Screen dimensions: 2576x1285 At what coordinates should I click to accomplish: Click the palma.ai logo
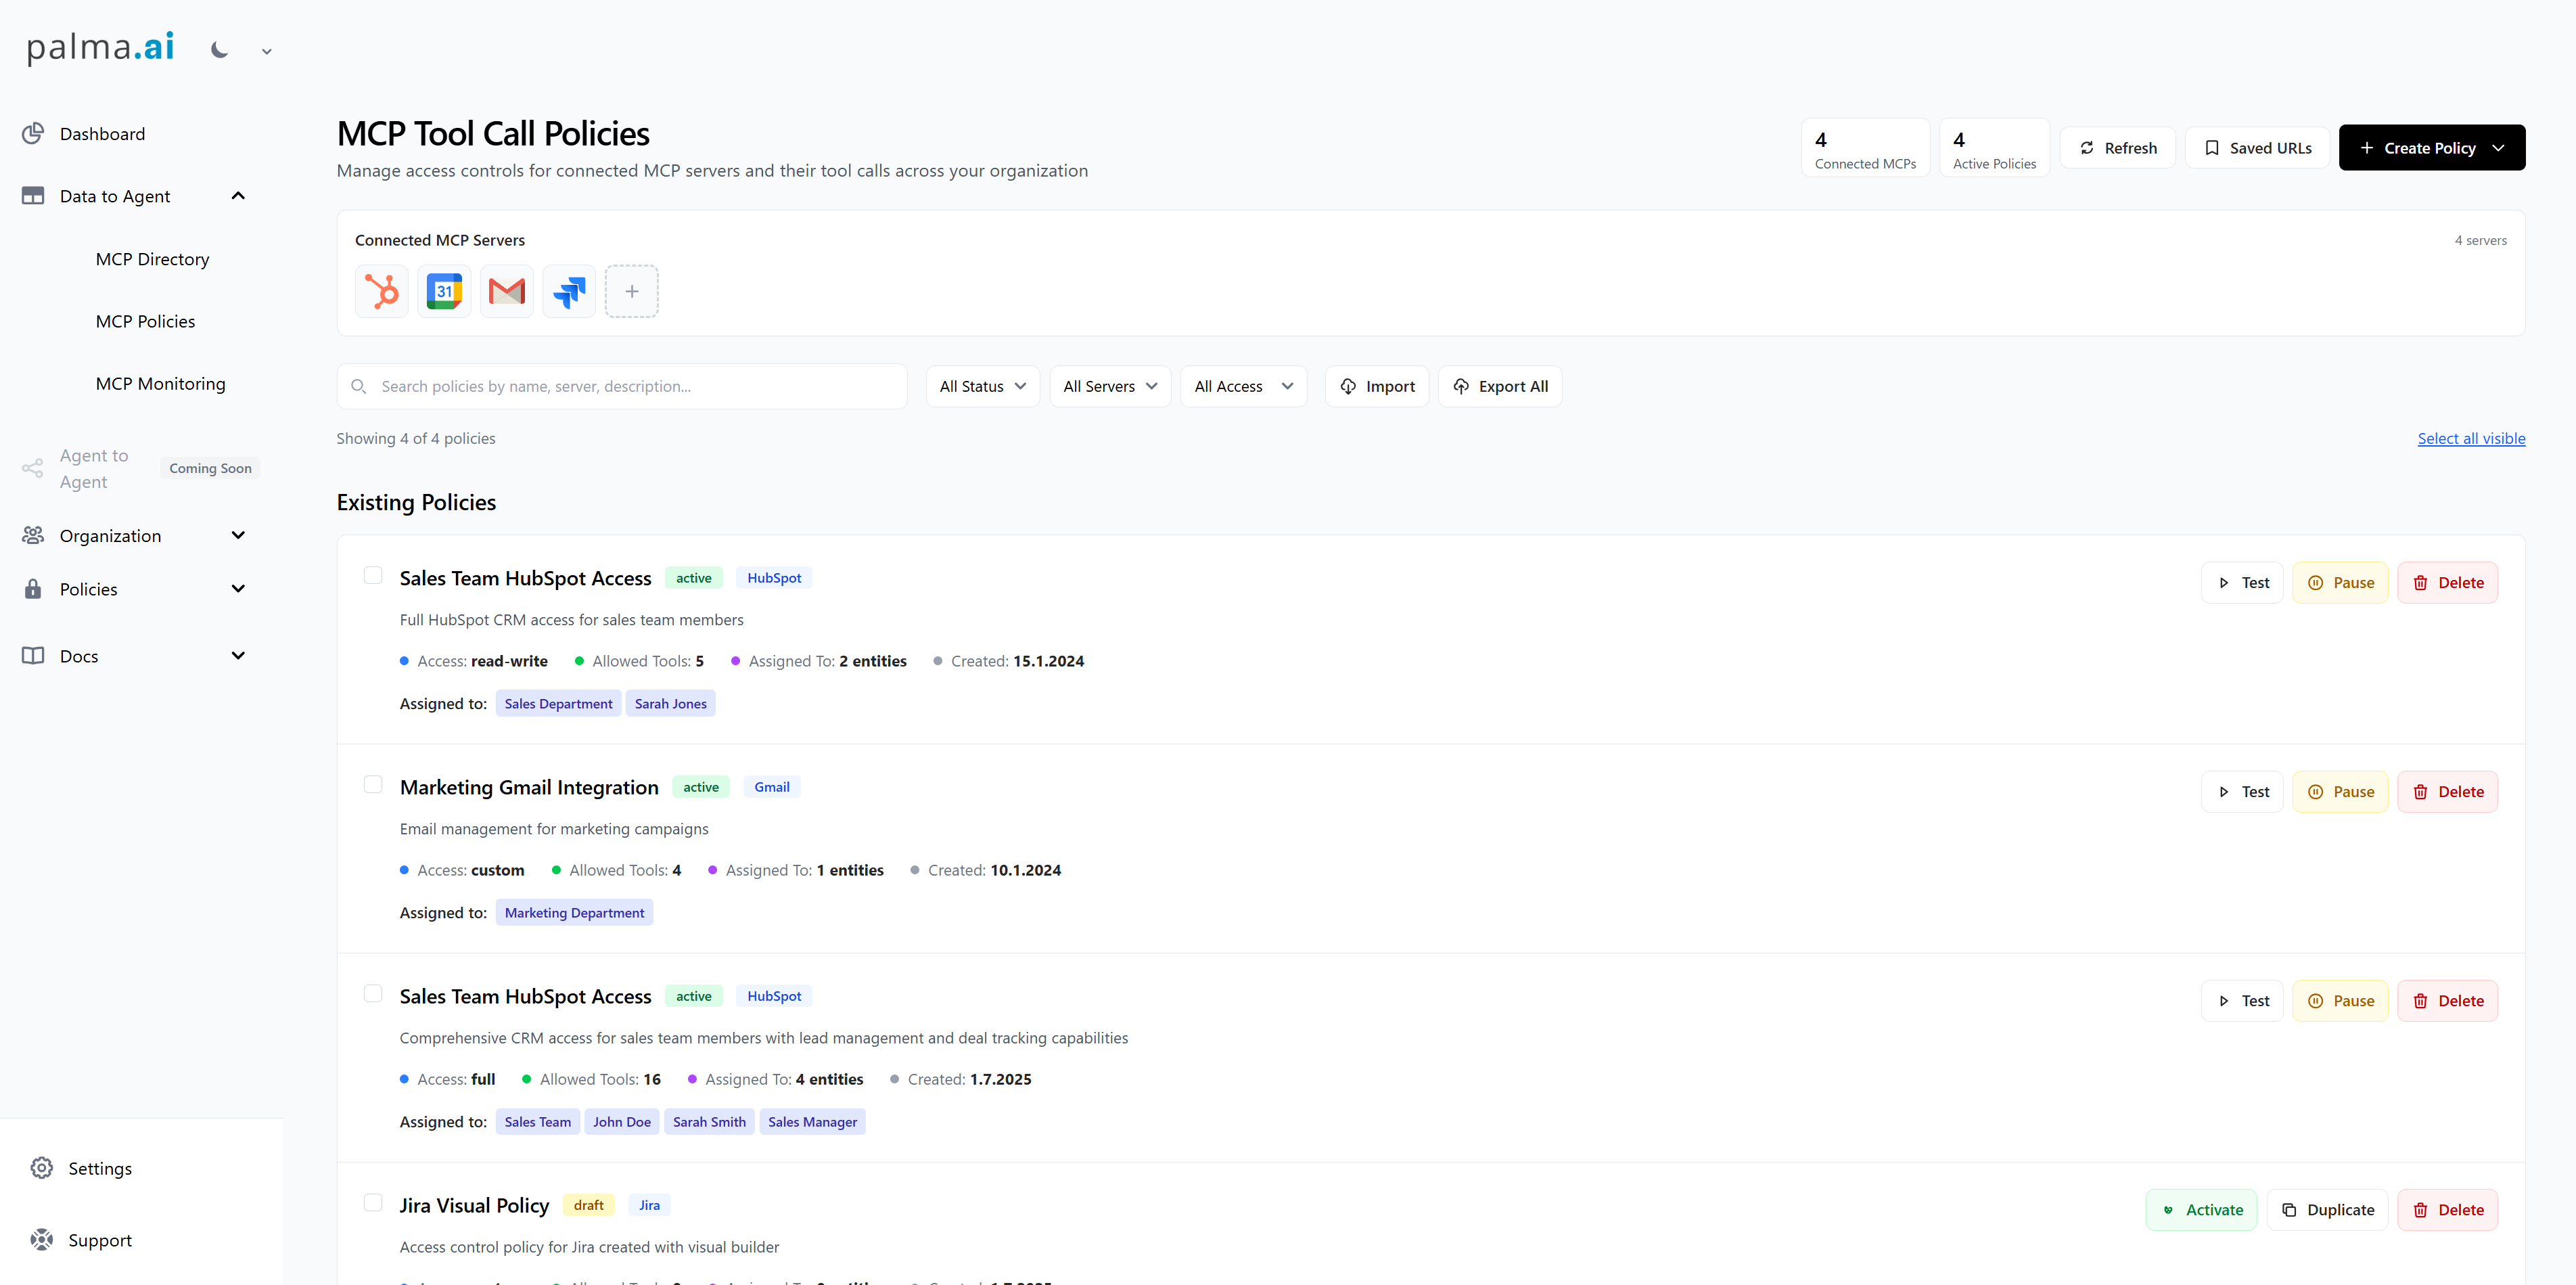pyautogui.click(x=100, y=47)
